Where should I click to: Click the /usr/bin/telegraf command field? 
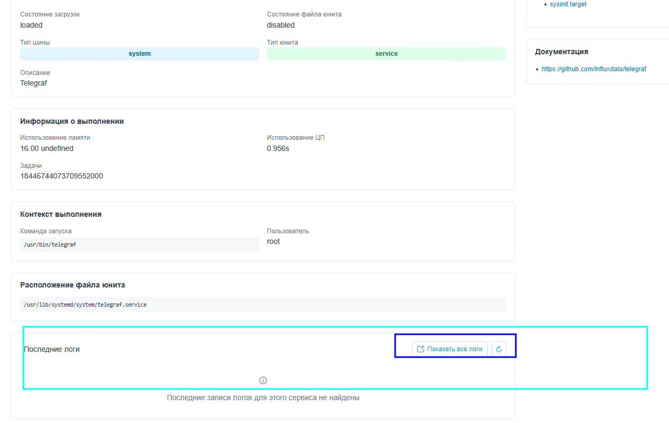[139, 245]
